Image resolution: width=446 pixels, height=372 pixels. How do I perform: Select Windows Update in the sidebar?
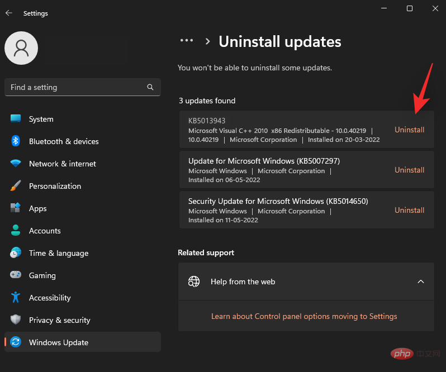pyautogui.click(x=58, y=342)
